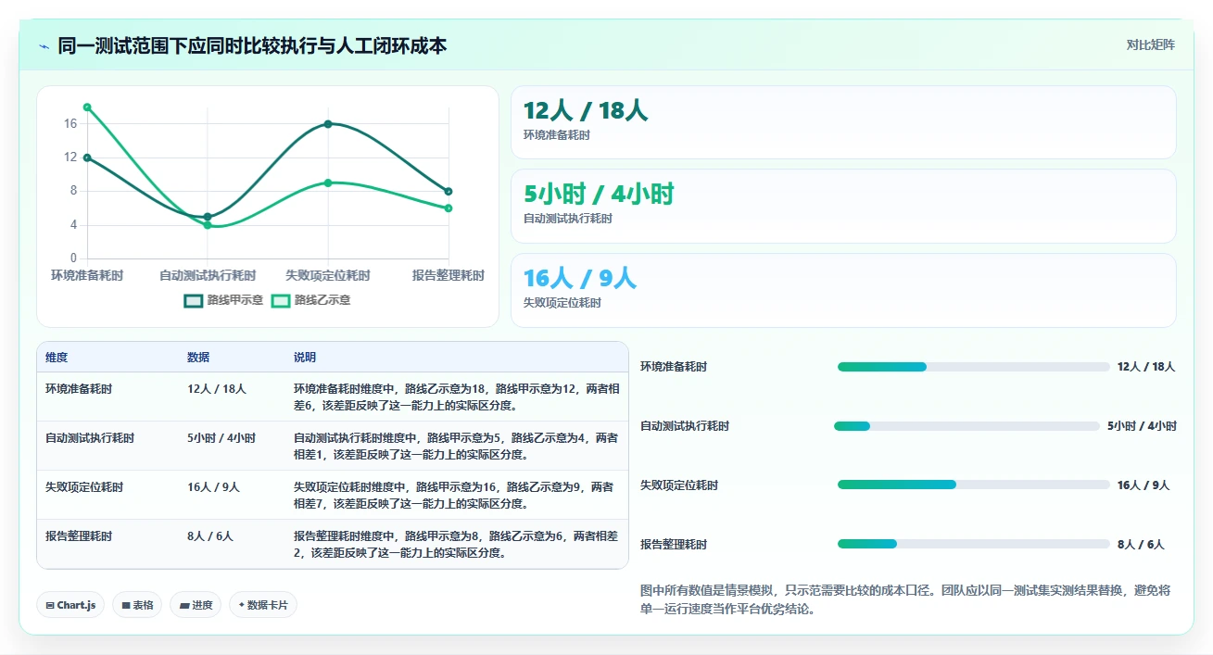Click the footnote beginning 图中所有数值是情景模拟
1213x655 pixels.
(905, 599)
